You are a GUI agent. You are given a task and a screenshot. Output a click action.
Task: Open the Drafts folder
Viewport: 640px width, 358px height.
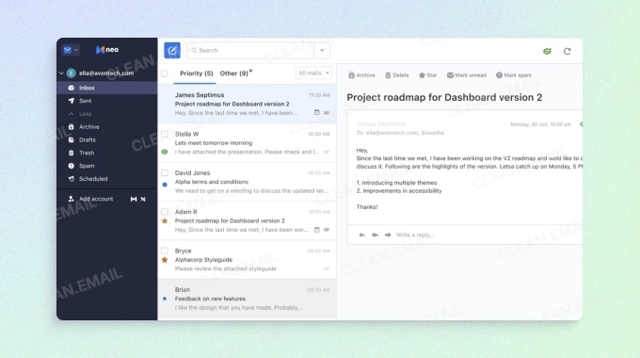coord(107,139)
